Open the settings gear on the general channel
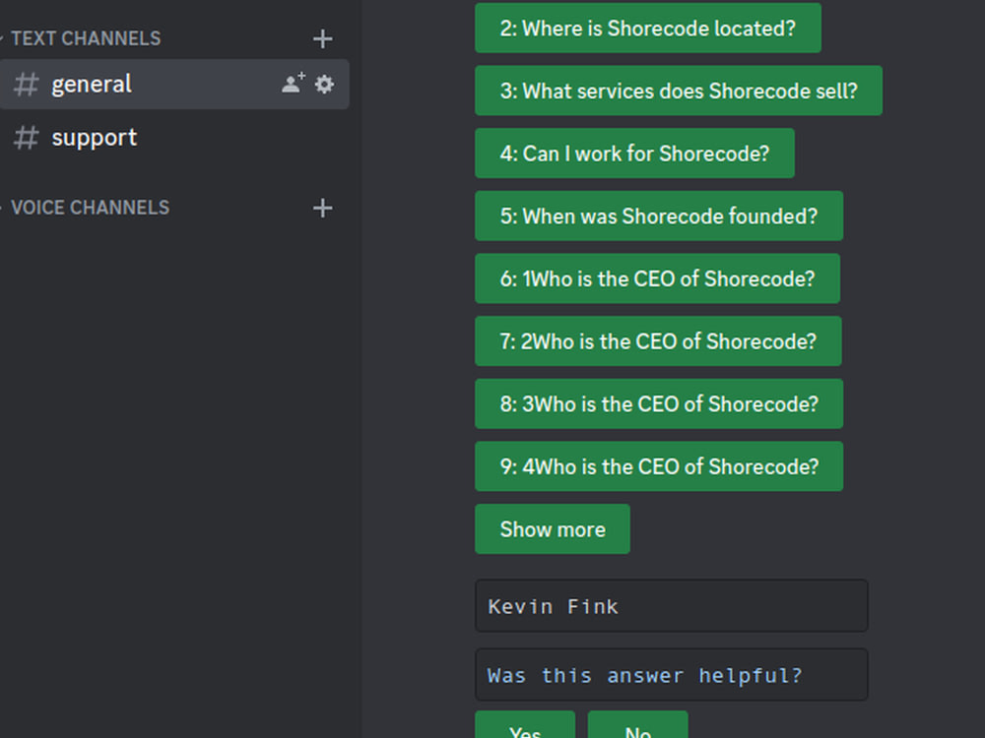 325,85
